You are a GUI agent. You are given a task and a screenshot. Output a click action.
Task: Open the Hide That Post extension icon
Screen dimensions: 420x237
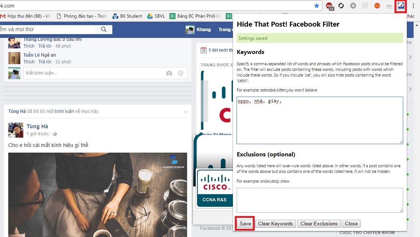click(400, 6)
